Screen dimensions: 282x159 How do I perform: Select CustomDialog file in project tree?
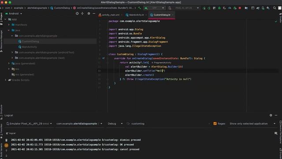coord(30,42)
